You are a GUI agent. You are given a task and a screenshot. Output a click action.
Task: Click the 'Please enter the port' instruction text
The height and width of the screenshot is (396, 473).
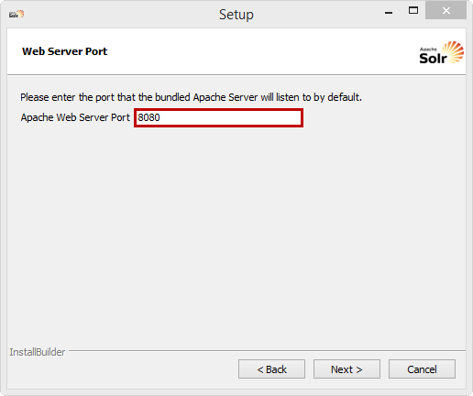[191, 97]
